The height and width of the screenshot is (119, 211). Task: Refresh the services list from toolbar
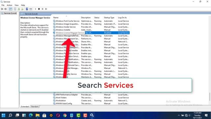coord(19,9)
